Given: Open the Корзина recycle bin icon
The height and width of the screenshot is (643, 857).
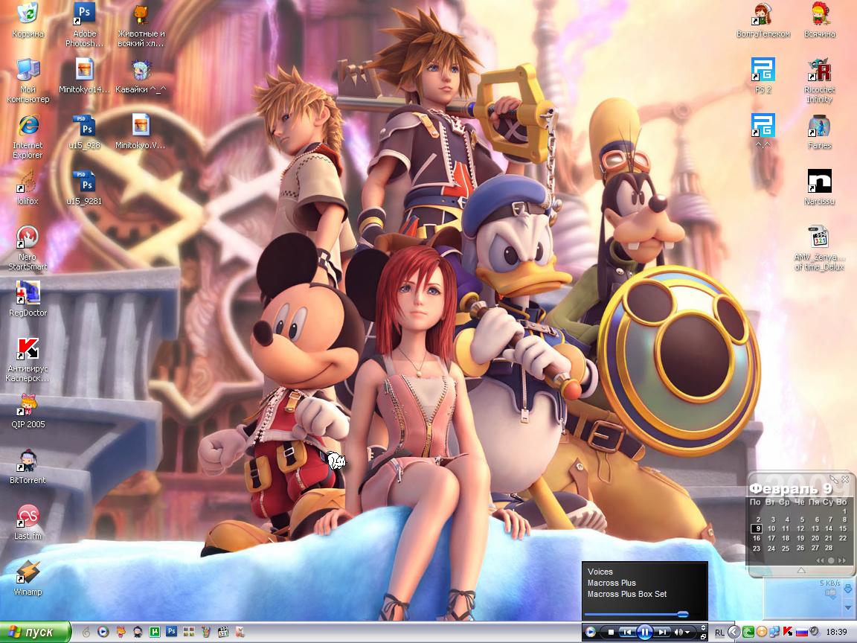Looking at the screenshot, I should click(x=28, y=21).
